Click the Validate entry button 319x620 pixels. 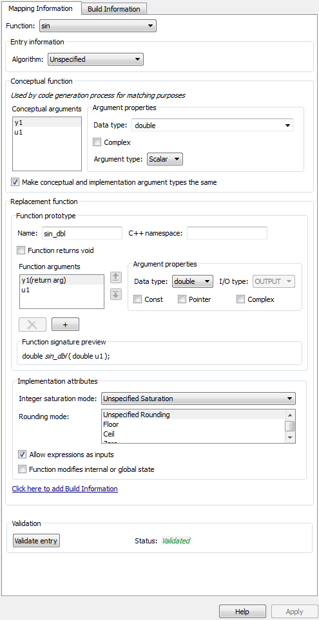click(x=37, y=541)
